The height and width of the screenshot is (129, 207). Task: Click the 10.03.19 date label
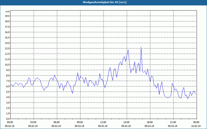pos(196,126)
